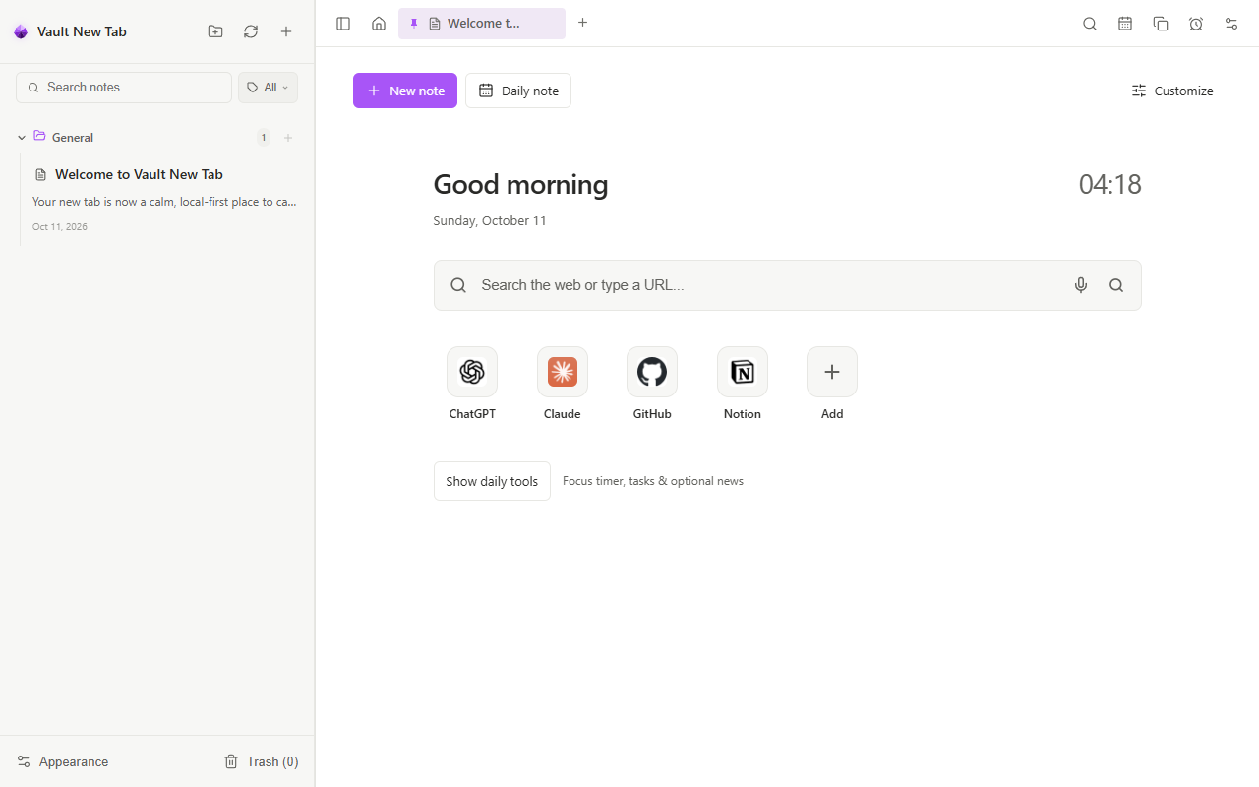Open the Daily note button
The width and height of the screenshot is (1259, 787).
click(518, 91)
